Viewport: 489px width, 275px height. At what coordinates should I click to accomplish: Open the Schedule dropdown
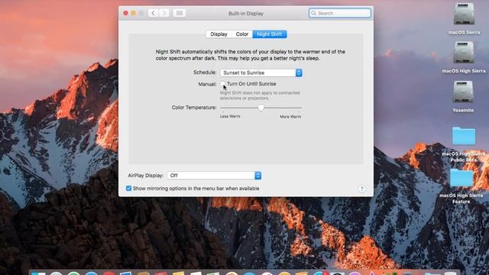[261, 73]
